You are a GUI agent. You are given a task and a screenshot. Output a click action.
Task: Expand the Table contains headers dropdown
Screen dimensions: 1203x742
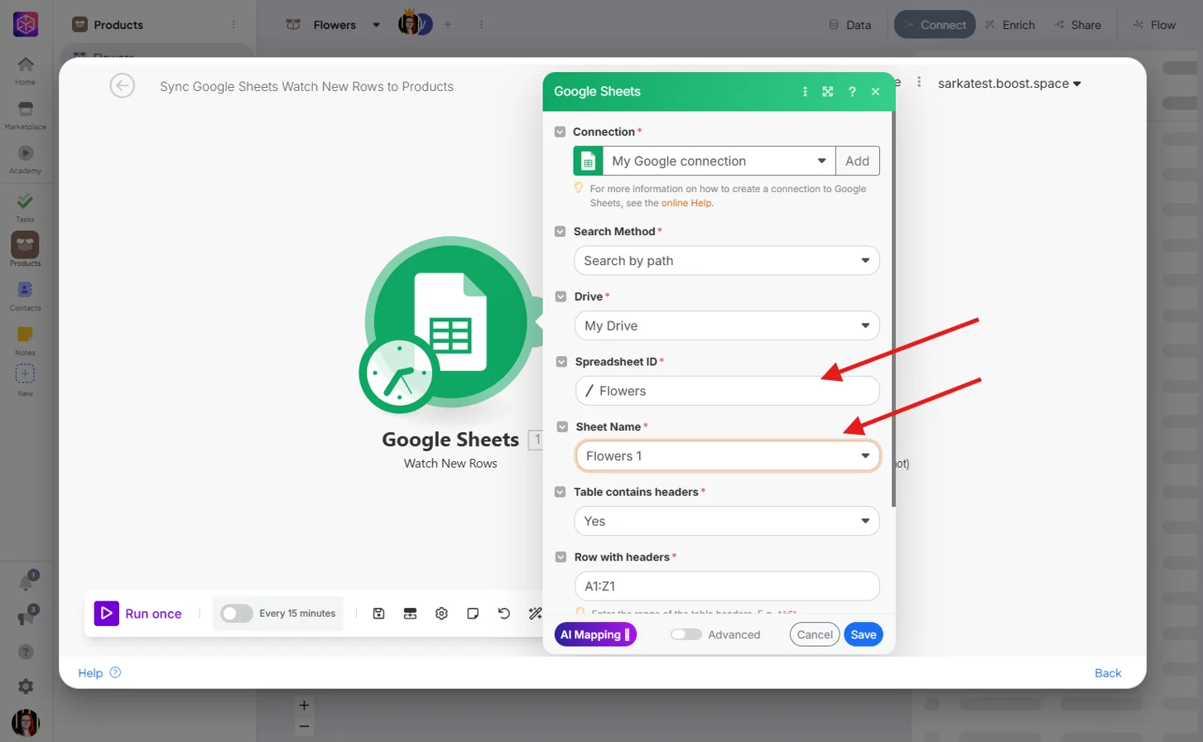coord(726,522)
